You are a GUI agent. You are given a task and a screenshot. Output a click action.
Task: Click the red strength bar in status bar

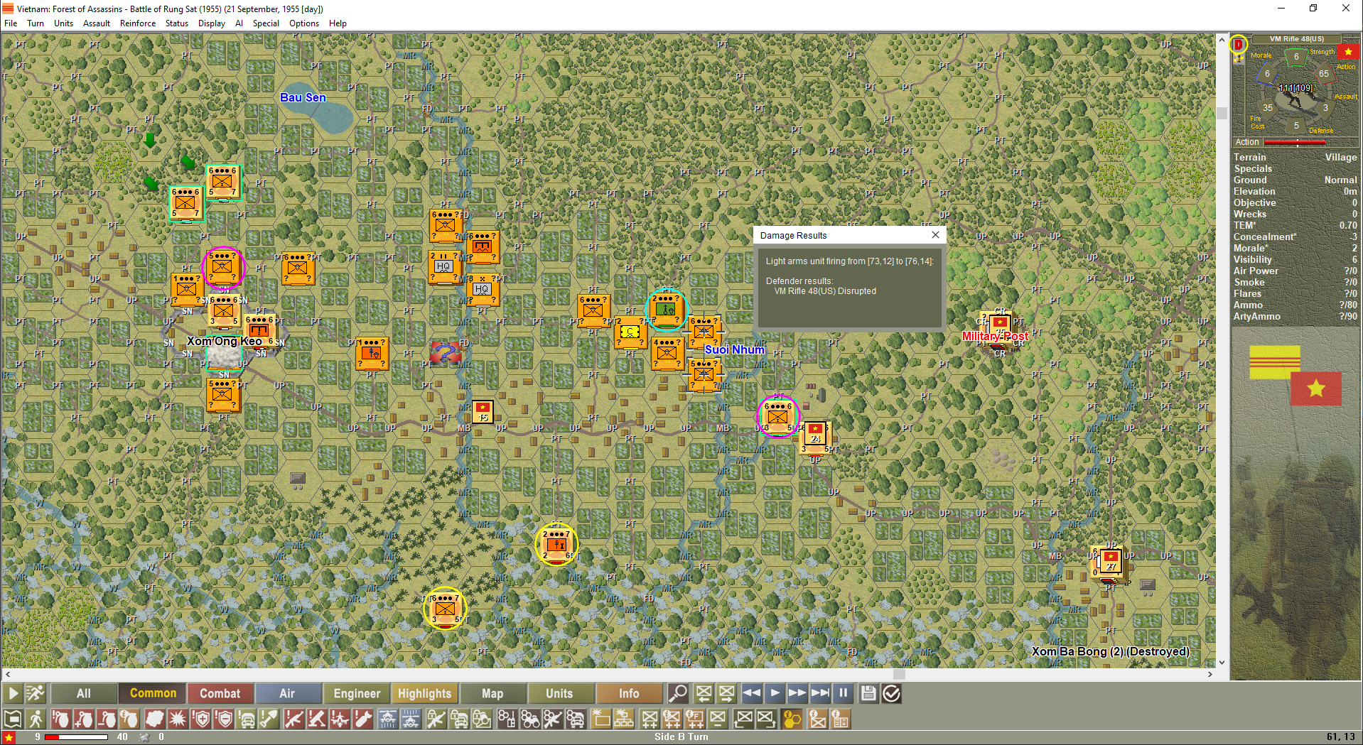77,737
